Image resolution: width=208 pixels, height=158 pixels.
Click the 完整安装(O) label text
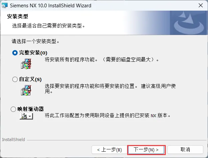pos(33,53)
